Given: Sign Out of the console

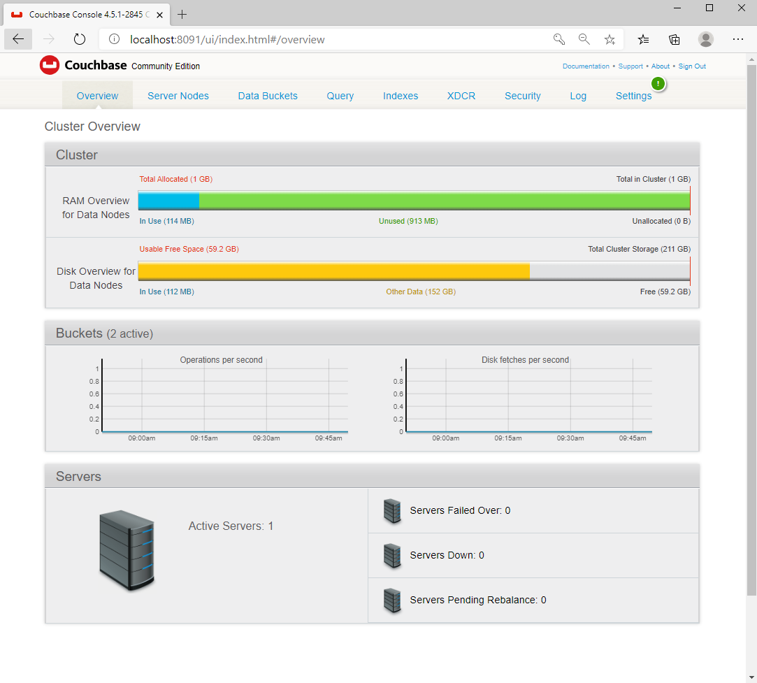Looking at the screenshot, I should pos(692,66).
